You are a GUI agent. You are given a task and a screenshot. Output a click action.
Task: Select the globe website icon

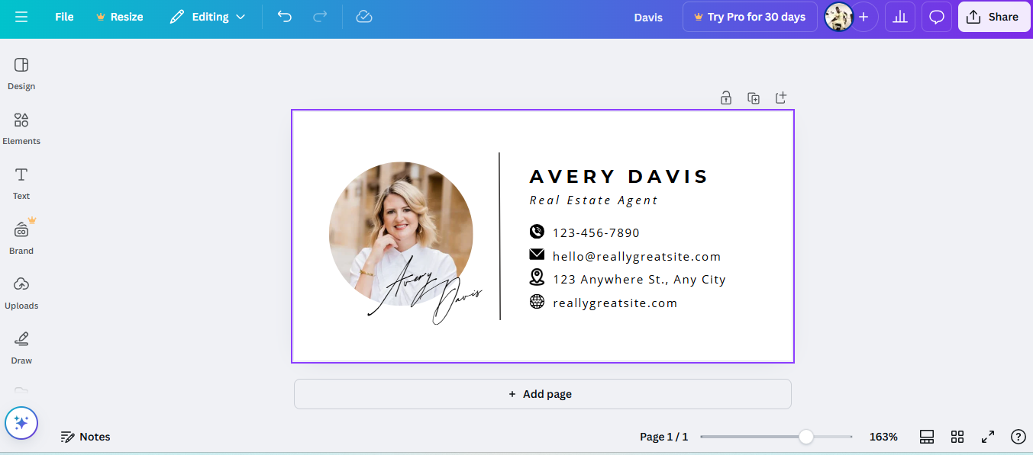pyautogui.click(x=537, y=302)
